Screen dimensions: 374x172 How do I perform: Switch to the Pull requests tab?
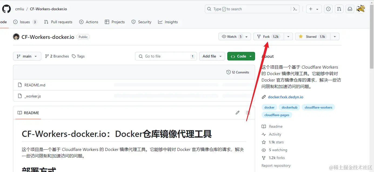58,22
